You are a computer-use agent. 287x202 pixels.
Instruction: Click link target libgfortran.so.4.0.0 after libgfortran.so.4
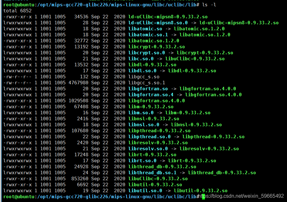point(213,95)
